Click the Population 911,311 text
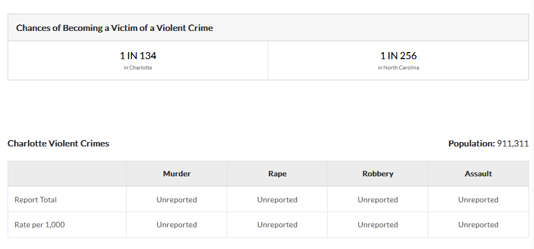Viewport: 534px width, 249px height. pos(488,144)
